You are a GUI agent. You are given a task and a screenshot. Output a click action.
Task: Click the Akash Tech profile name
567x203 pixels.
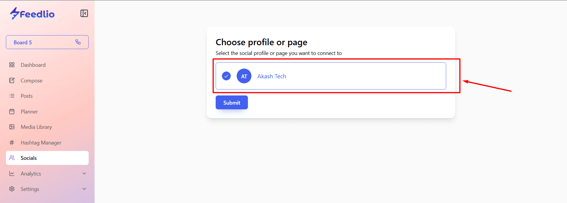click(x=272, y=76)
